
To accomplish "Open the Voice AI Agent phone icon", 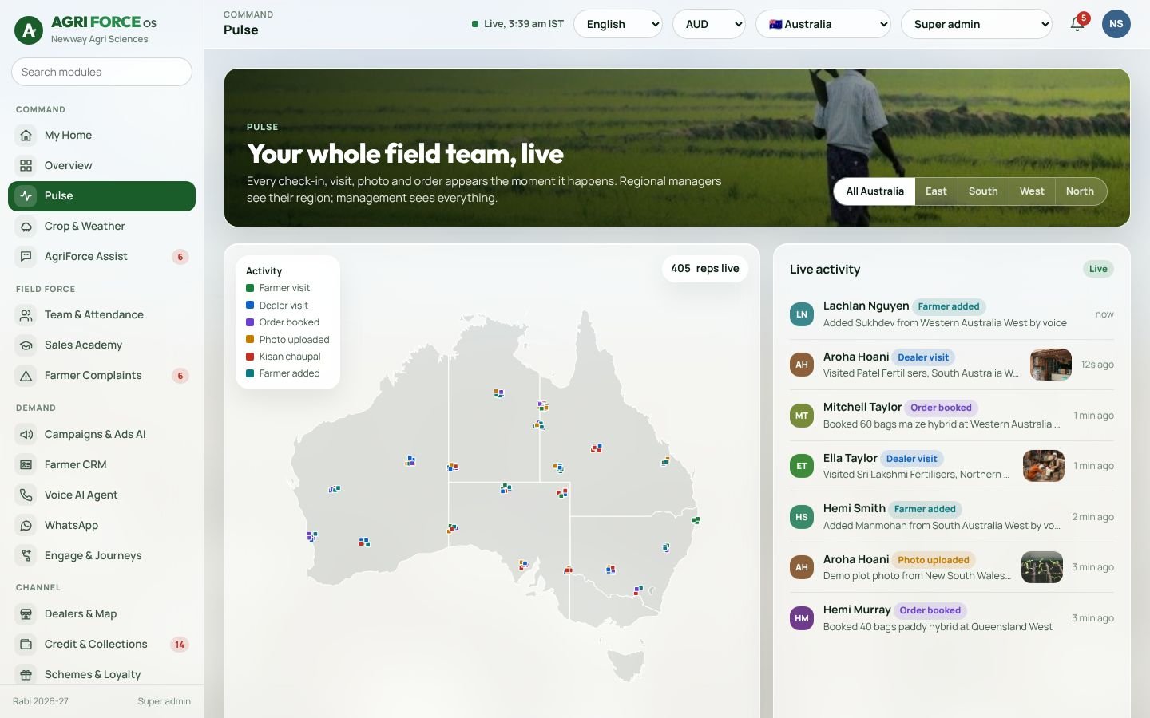I will pyautogui.click(x=26, y=495).
